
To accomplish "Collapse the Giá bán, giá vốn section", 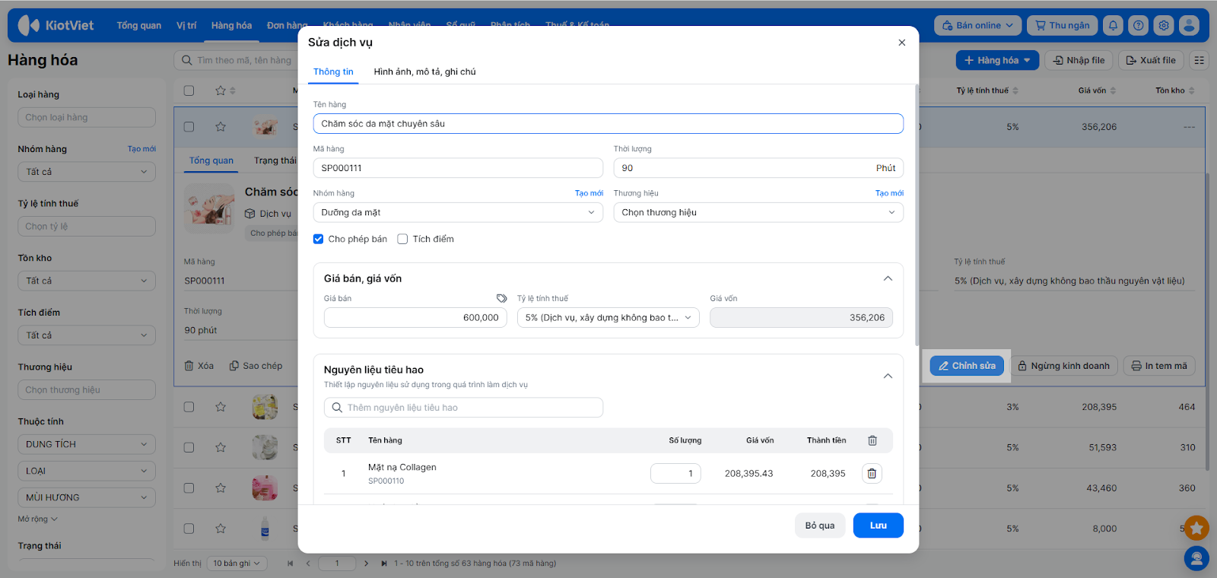I will 887,278.
